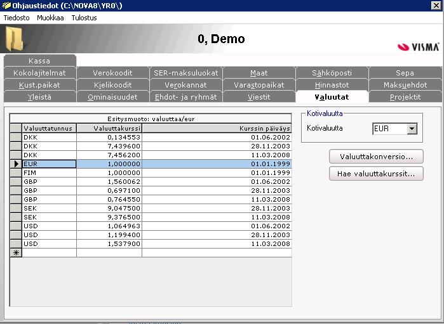
Task: Click the Hae valuuttakurssit... button
Action: (376, 174)
